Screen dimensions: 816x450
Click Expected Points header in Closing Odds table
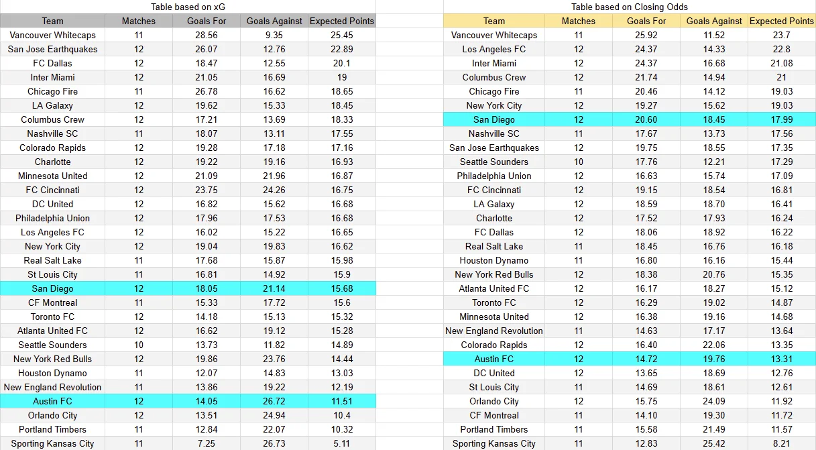[x=782, y=21]
